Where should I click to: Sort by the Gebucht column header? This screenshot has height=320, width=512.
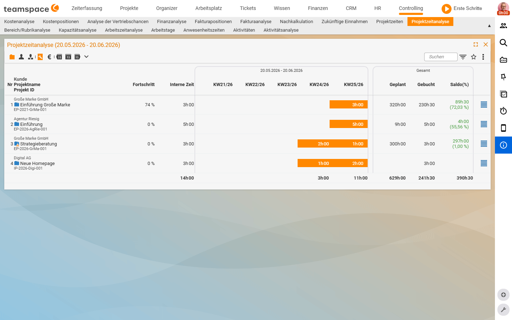426,85
